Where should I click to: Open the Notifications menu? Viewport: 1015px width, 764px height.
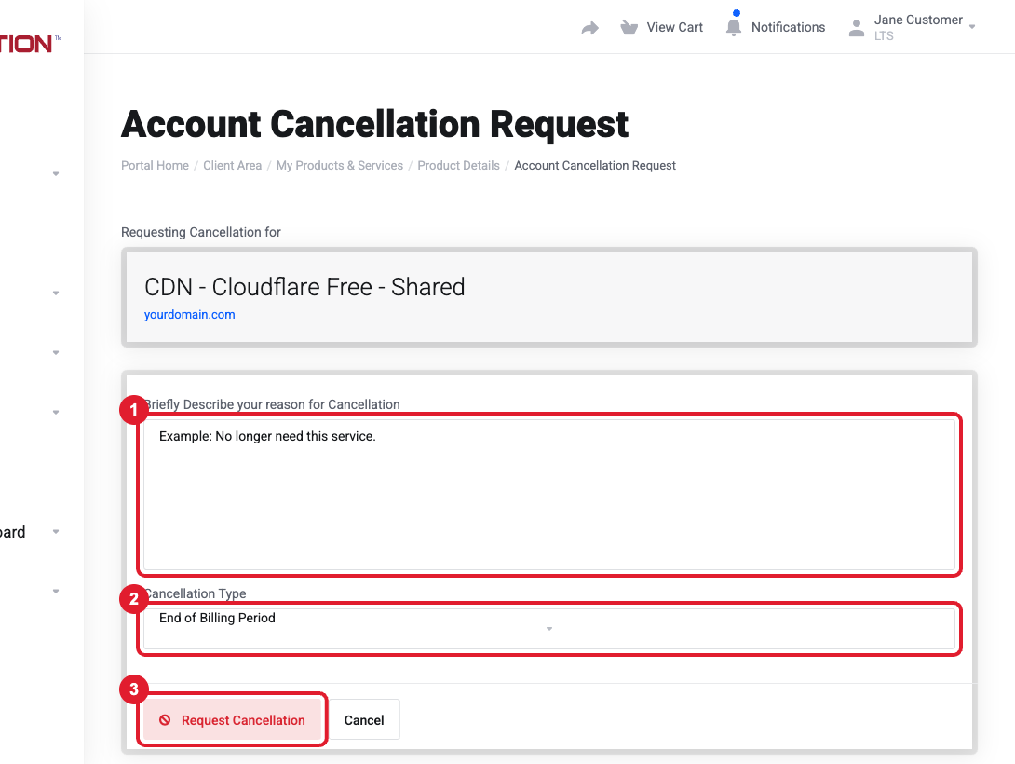coord(788,27)
